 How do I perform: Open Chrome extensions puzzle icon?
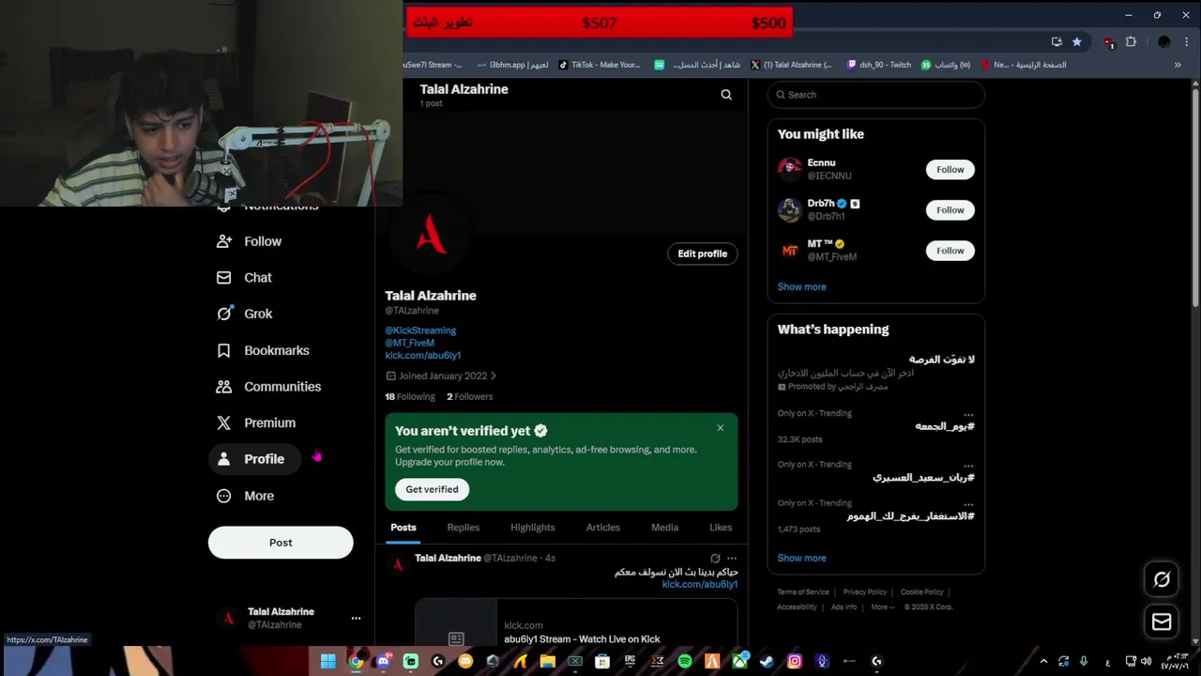point(1131,41)
